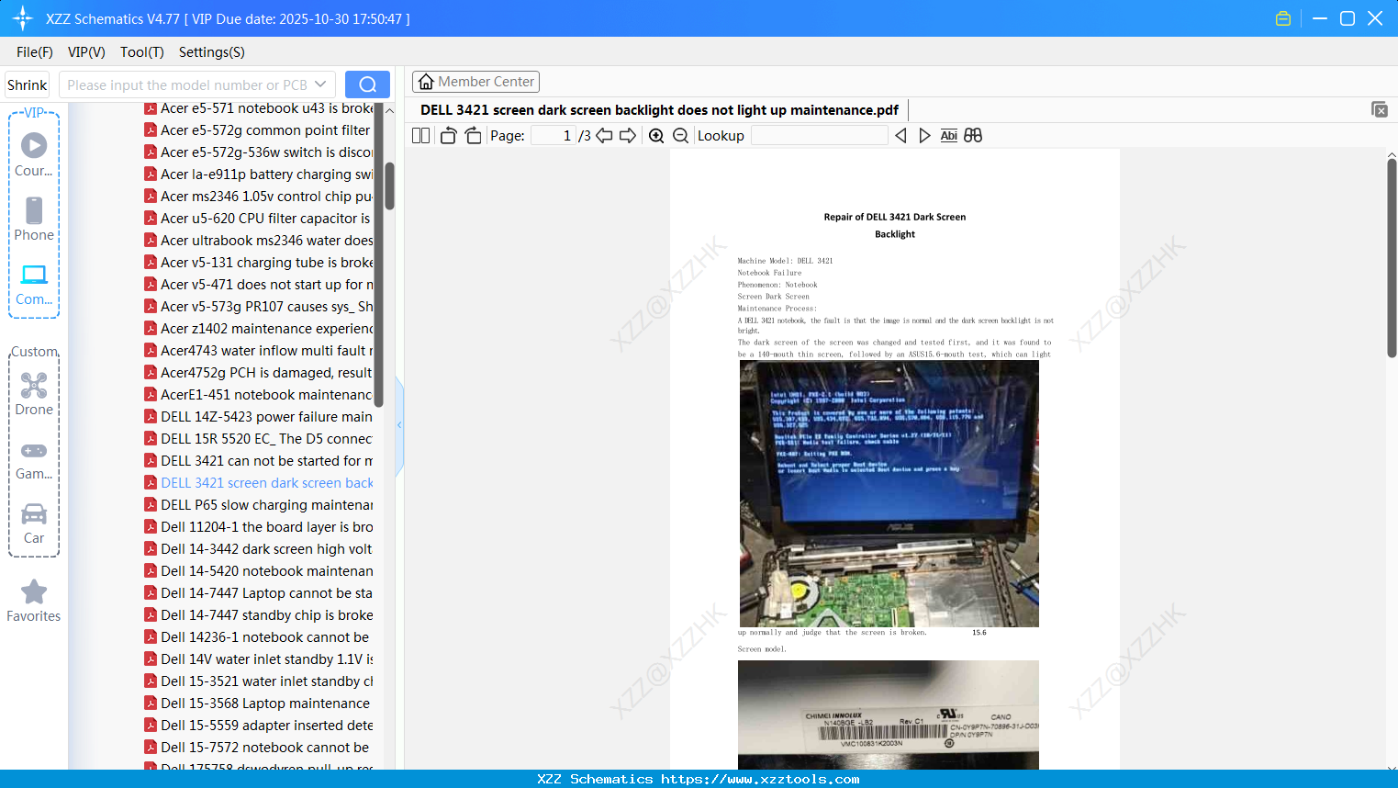The image size is (1398, 788).
Task: Click the Shrink button
Action: [28, 84]
